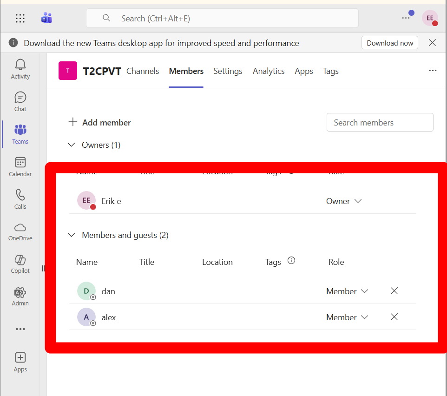Click Add member

(x=100, y=123)
